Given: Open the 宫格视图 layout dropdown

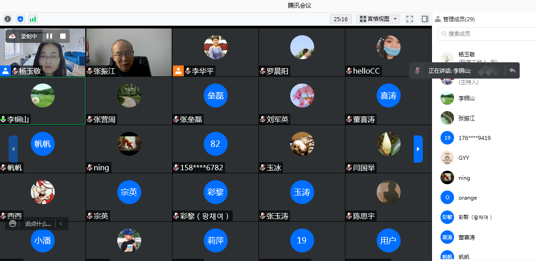Looking at the screenshot, I should point(378,19).
